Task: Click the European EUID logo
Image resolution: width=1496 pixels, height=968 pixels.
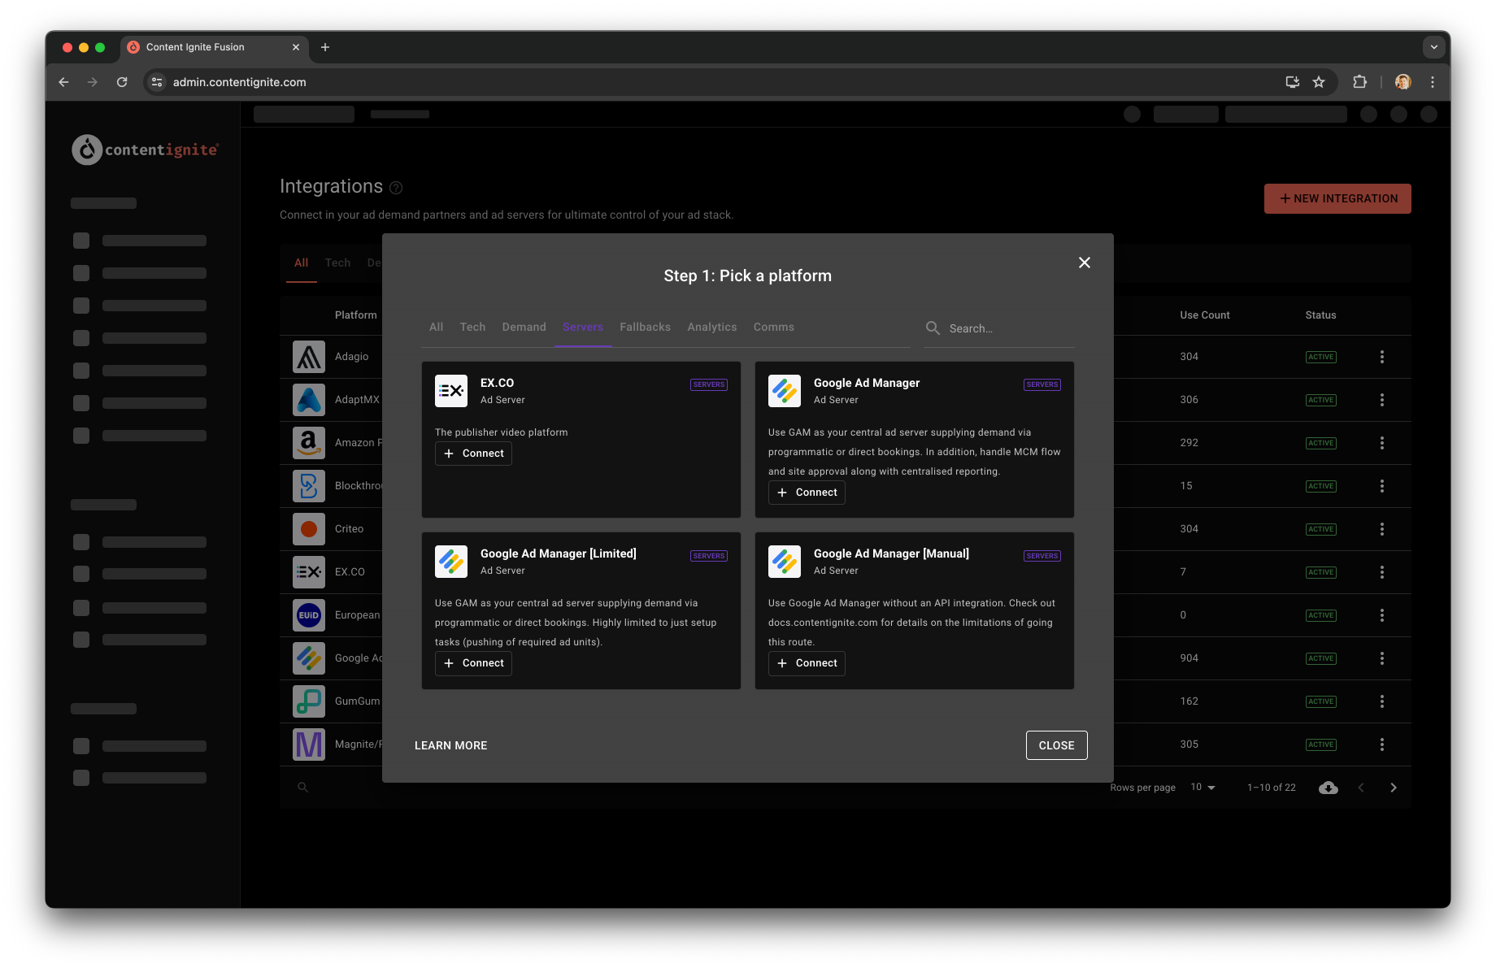Action: click(x=309, y=615)
